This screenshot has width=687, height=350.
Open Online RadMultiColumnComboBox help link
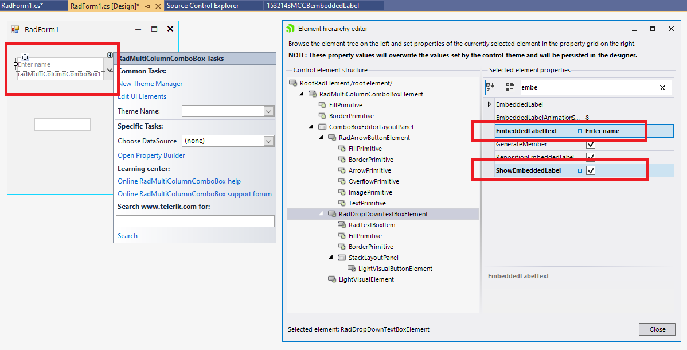[179, 181]
